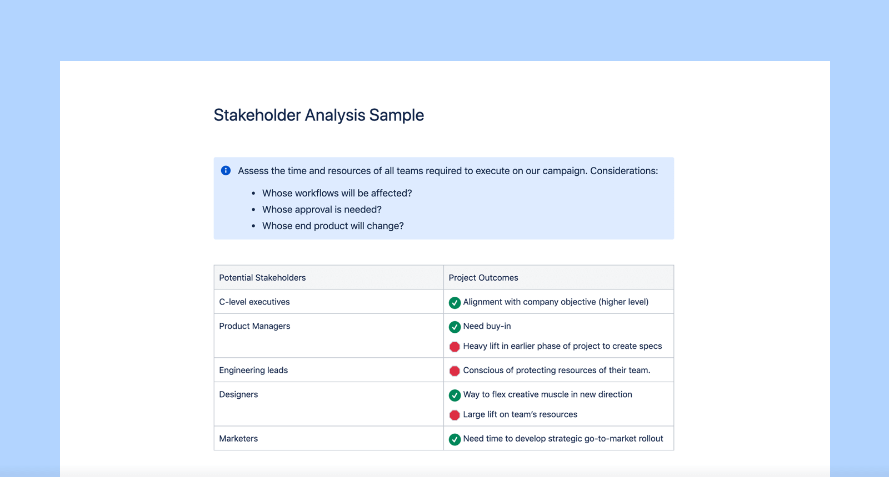Click red icon next to Large lift on team's resources

(x=455, y=415)
